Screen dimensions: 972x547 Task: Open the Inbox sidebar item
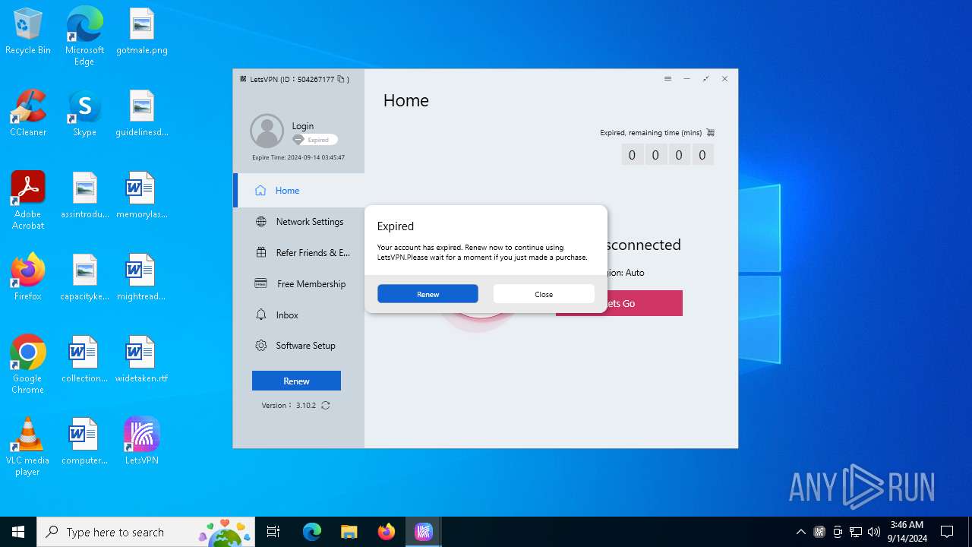[x=300, y=315]
